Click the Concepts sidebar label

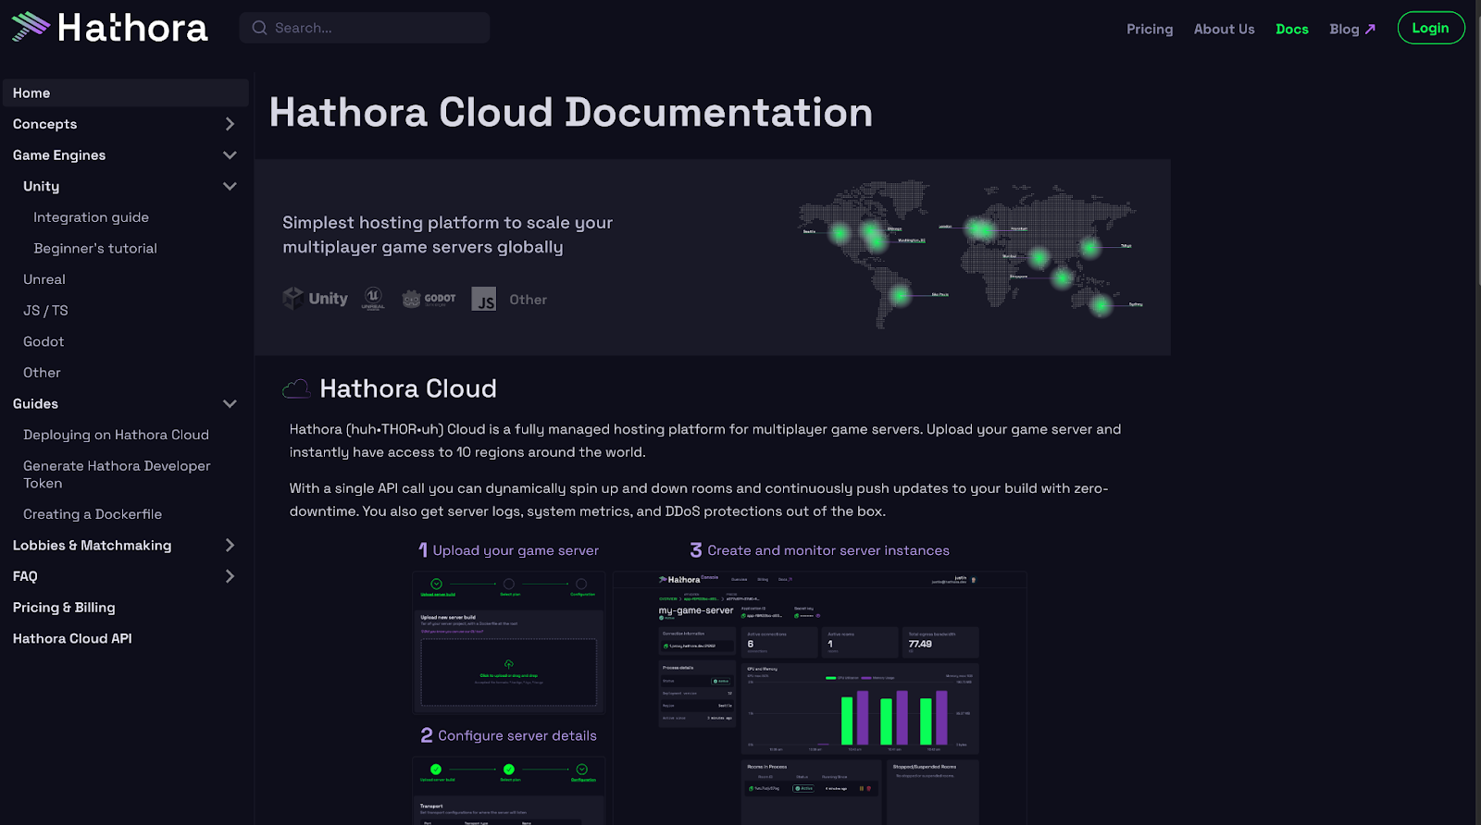(44, 124)
